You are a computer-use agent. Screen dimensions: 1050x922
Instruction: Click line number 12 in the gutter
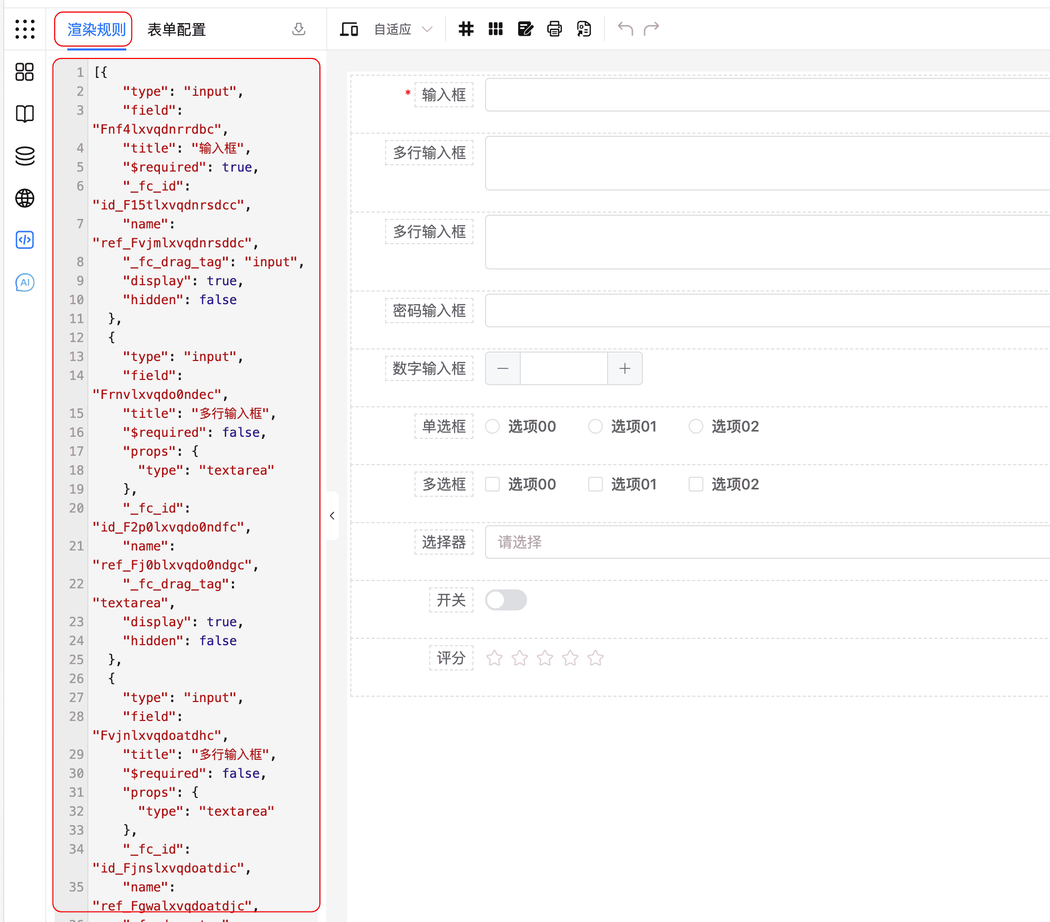click(x=76, y=337)
